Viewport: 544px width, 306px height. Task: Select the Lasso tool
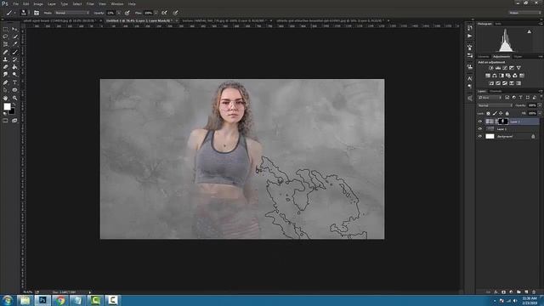click(x=5, y=37)
